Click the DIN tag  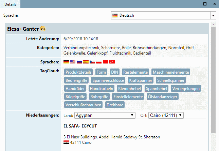click(x=114, y=72)
